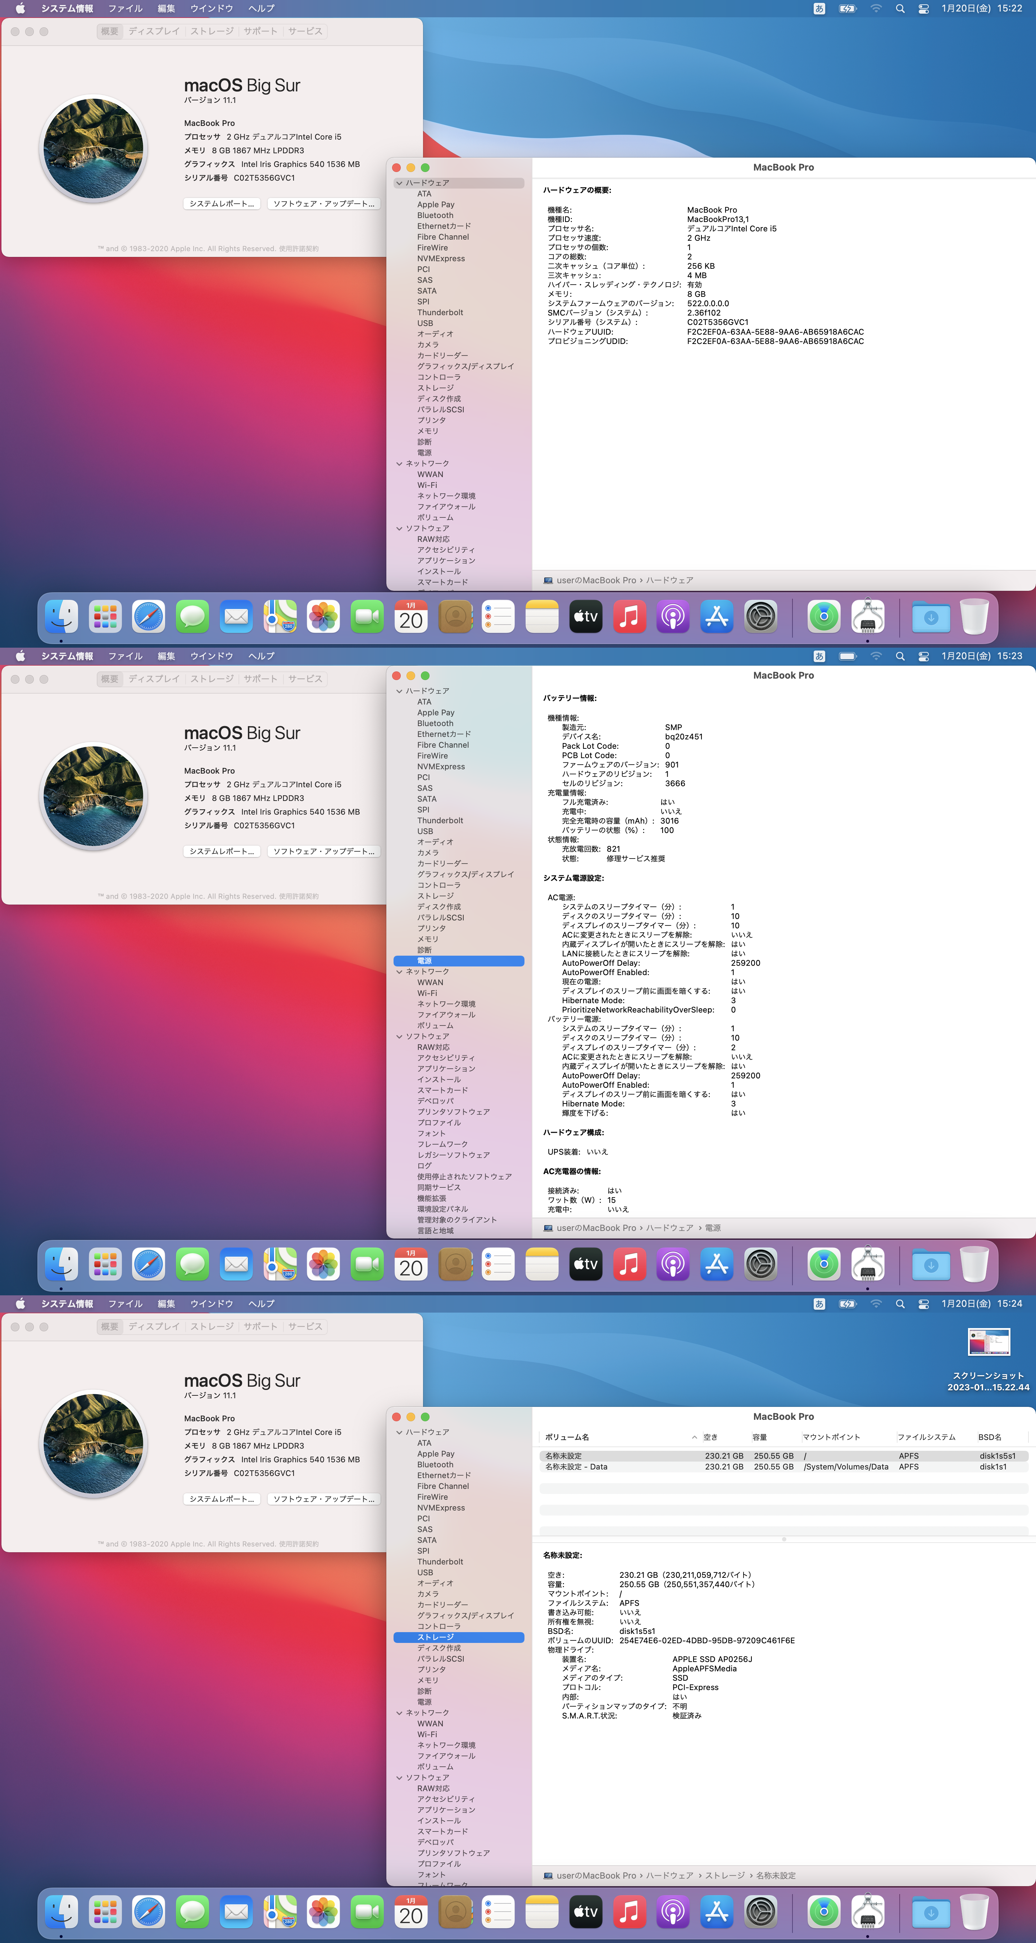1036x1943 pixels.
Task: Select メモリ in the hardware overview window sidebar
Action: click(x=427, y=431)
